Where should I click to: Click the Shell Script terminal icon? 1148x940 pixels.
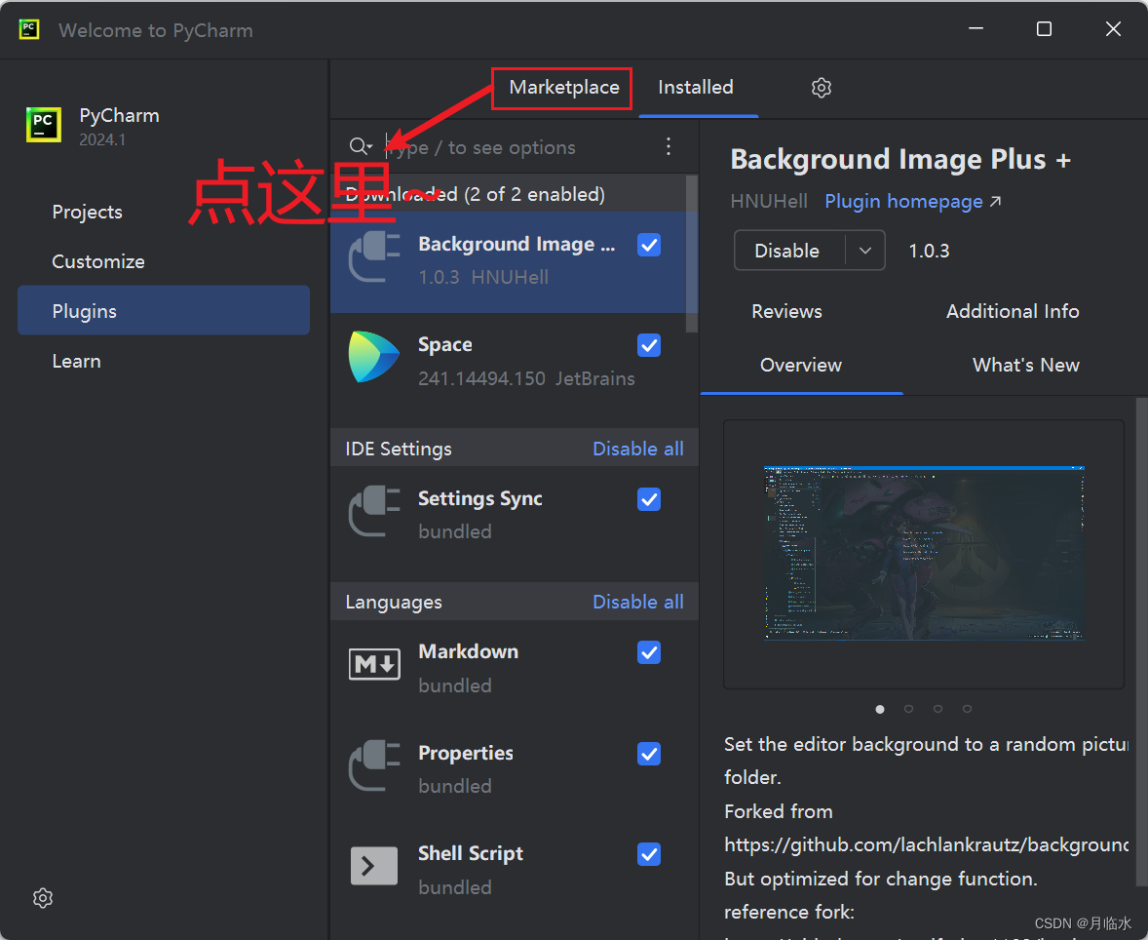tap(374, 866)
